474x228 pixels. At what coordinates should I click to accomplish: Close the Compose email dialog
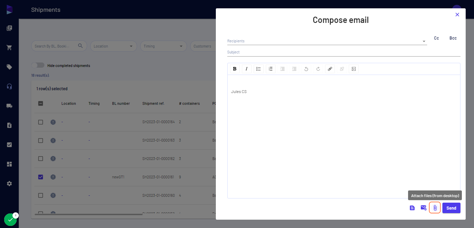[457, 15]
